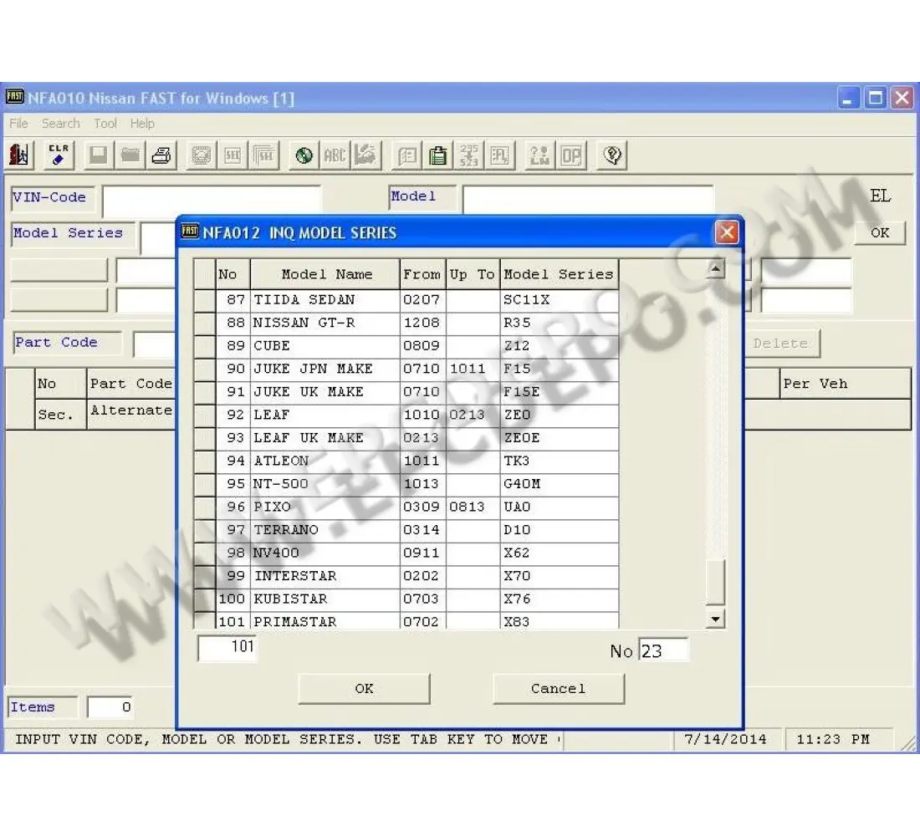Click the OP toolbar icon
Screen dimensions: 920x836
pos(571,155)
